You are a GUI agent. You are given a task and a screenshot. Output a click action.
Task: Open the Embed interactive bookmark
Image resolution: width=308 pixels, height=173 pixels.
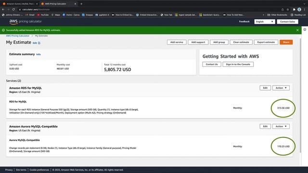coord(147,15)
